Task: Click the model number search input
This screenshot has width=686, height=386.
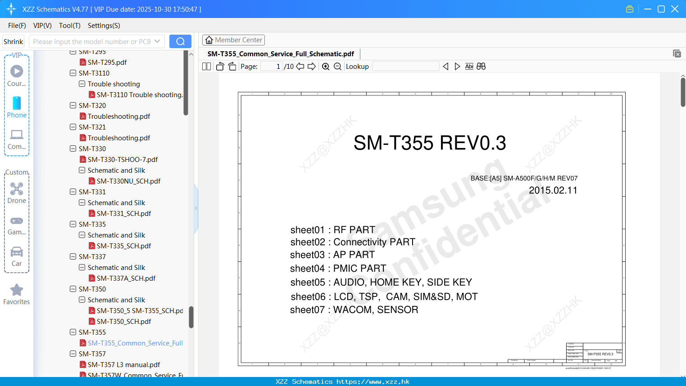Action: [x=91, y=41]
